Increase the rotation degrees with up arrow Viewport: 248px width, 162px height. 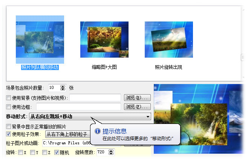[111, 151]
